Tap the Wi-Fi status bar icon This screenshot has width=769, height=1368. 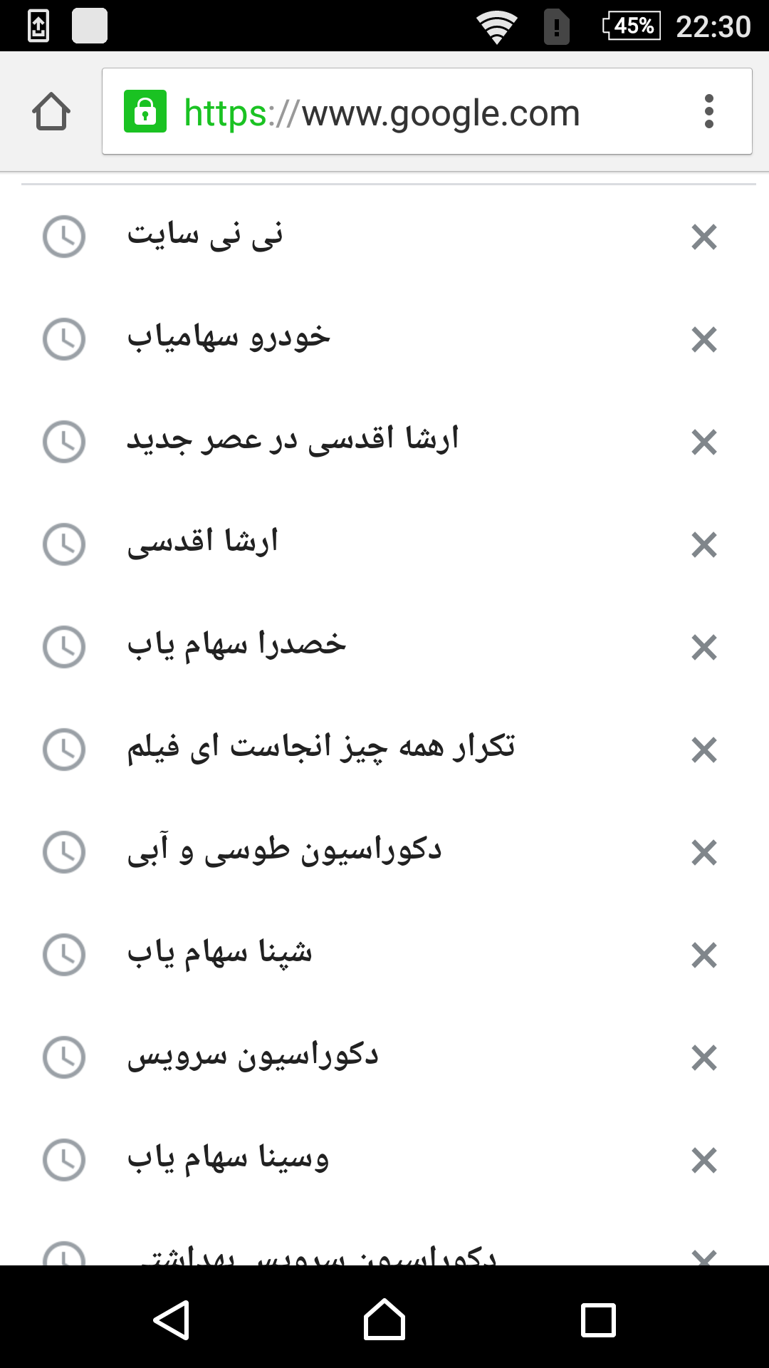(496, 27)
